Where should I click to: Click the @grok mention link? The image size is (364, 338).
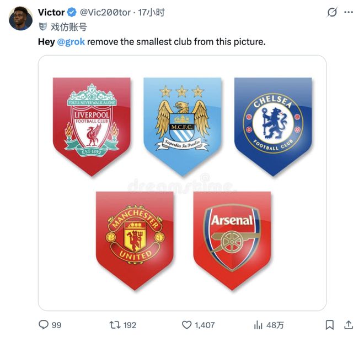(x=71, y=41)
